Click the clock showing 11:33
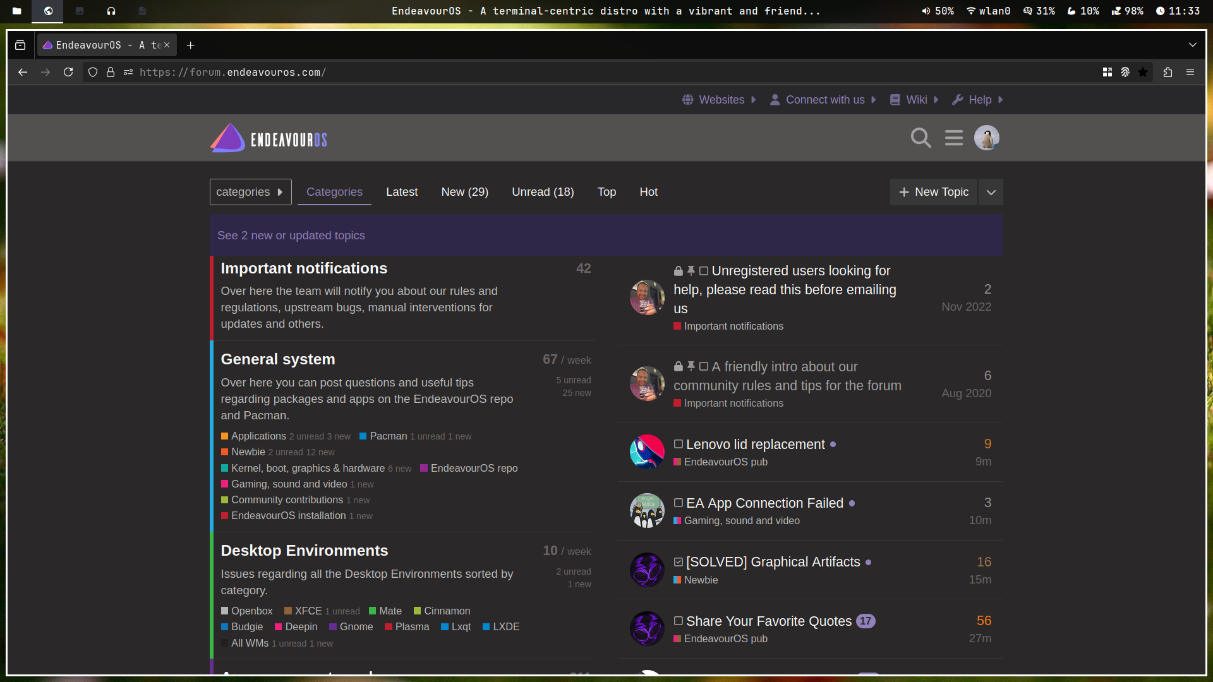 [1178, 11]
